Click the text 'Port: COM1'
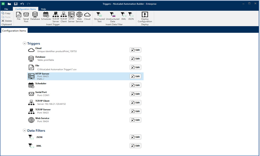260x156 pixels. coord(43,95)
